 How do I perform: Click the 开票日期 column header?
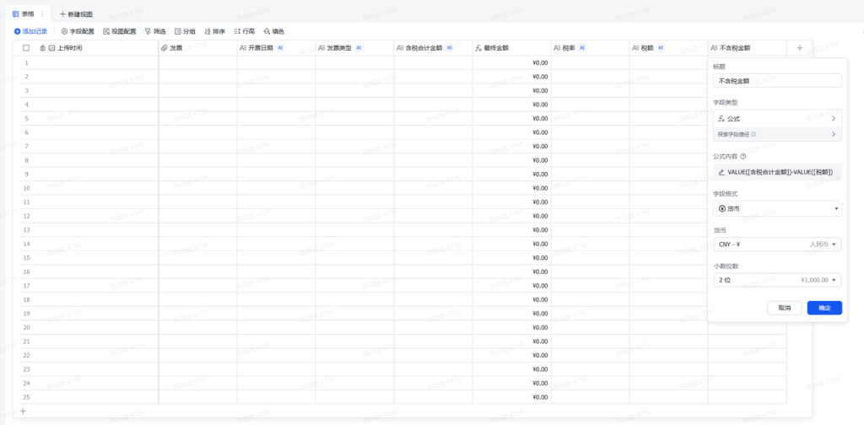(x=276, y=48)
